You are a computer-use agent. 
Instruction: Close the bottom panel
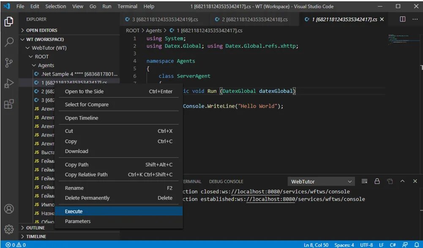coord(415,181)
